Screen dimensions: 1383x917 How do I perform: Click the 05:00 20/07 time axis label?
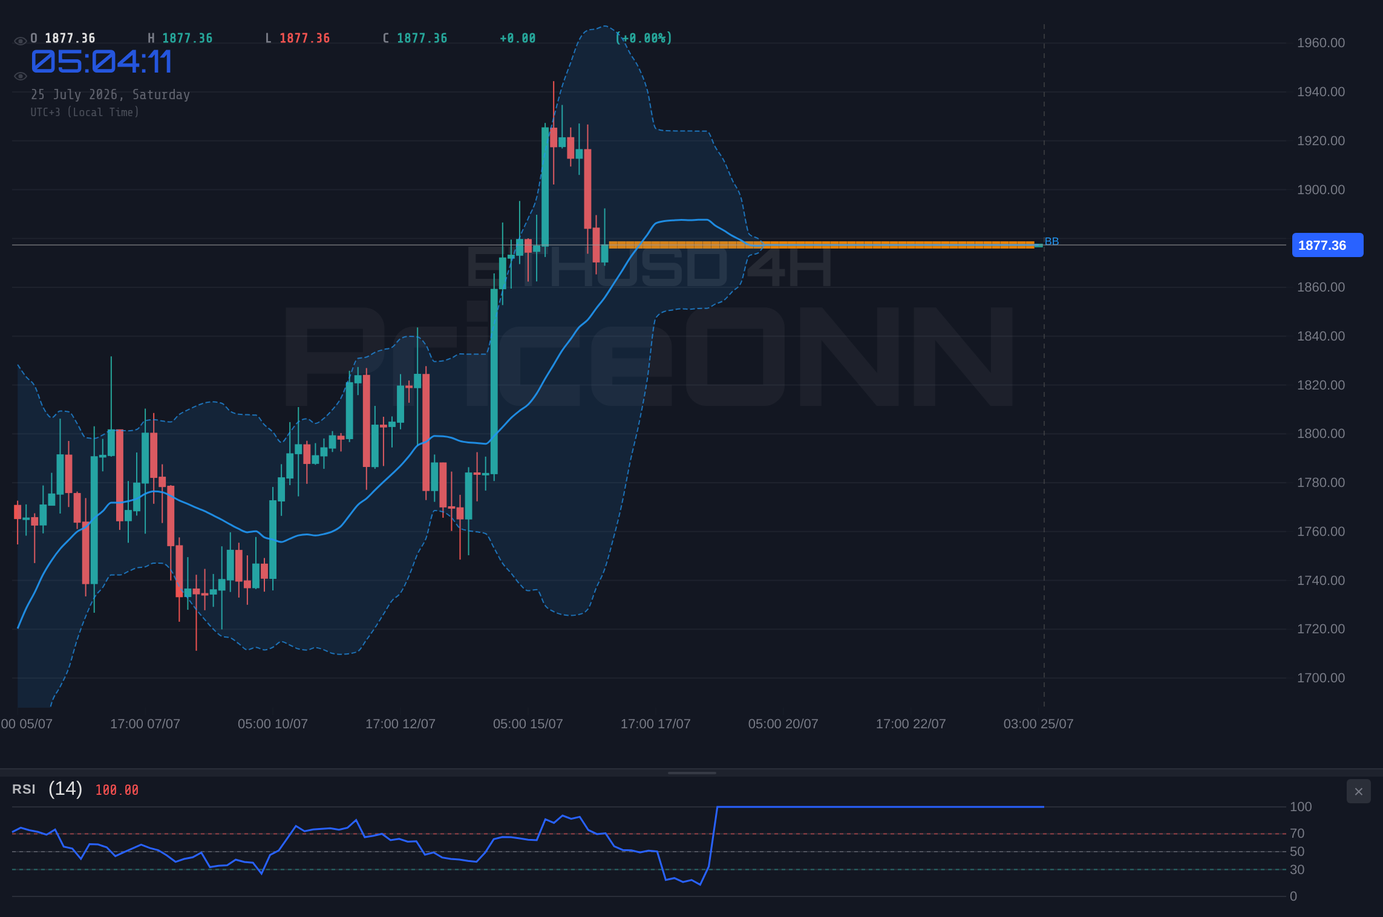tap(783, 724)
